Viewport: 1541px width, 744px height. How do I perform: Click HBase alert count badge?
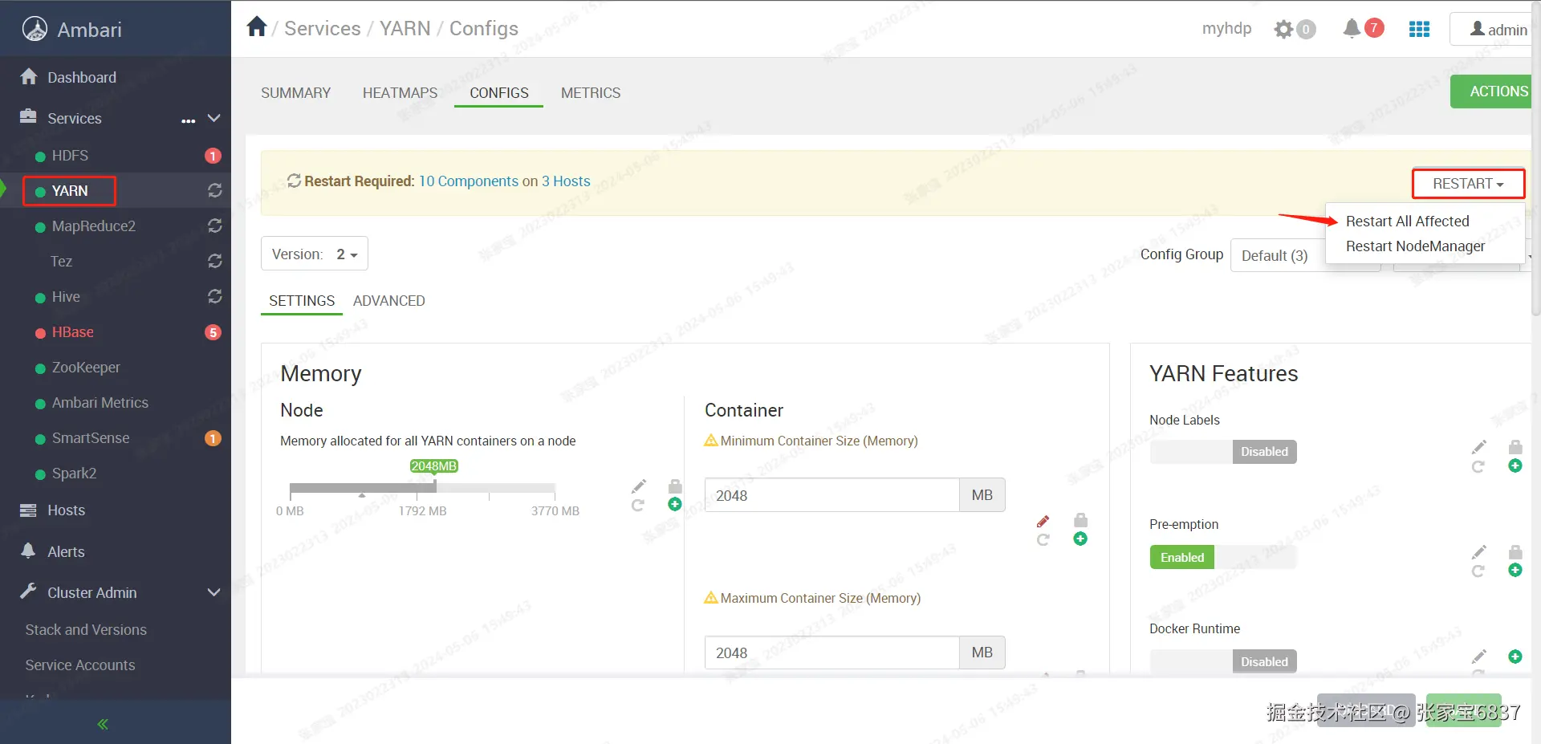[x=213, y=332]
